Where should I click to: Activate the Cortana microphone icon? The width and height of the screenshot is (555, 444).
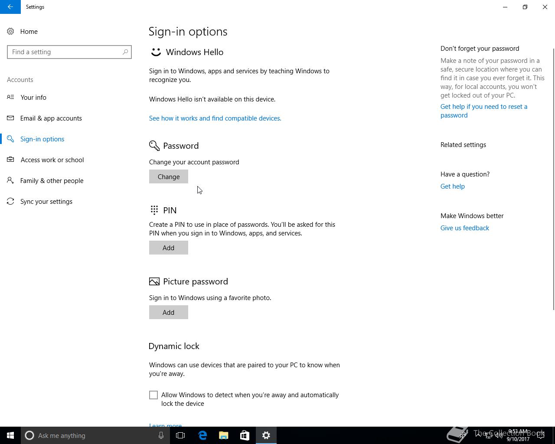pos(161,435)
